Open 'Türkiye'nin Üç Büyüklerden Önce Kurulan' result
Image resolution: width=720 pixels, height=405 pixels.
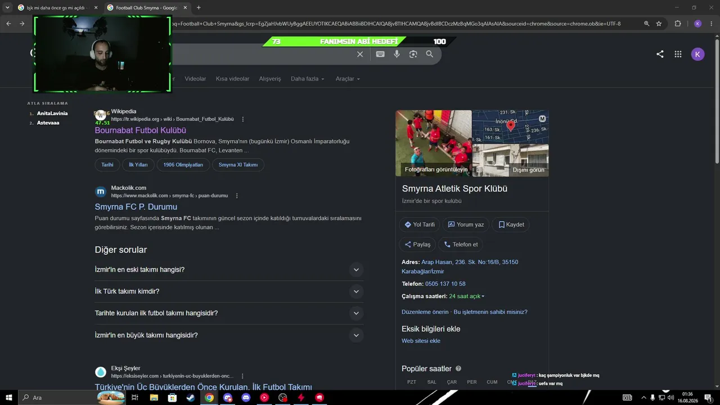click(204, 387)
